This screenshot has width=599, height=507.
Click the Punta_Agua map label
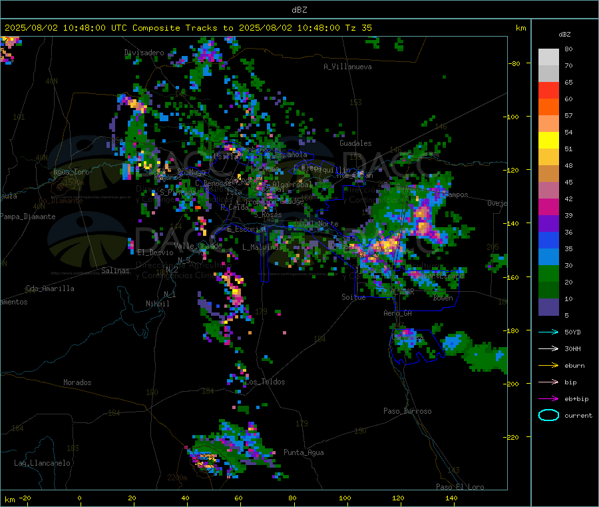(x=303, y=452)
